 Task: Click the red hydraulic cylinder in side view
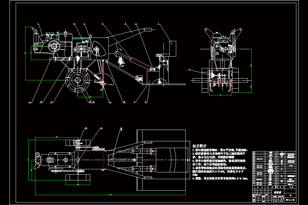[141, 63]
